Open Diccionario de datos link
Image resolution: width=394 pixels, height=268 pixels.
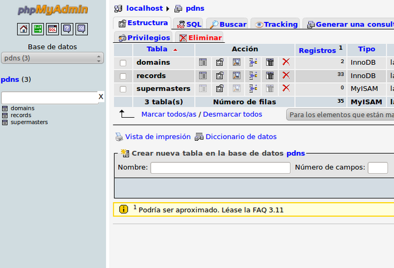coord(241,136)
